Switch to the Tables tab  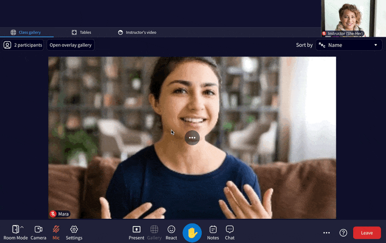tap(81, 32)
